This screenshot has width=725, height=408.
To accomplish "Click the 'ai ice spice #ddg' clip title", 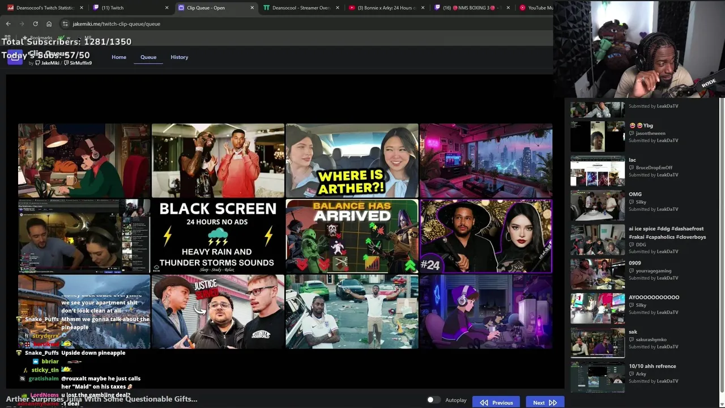I will (667, 232).
